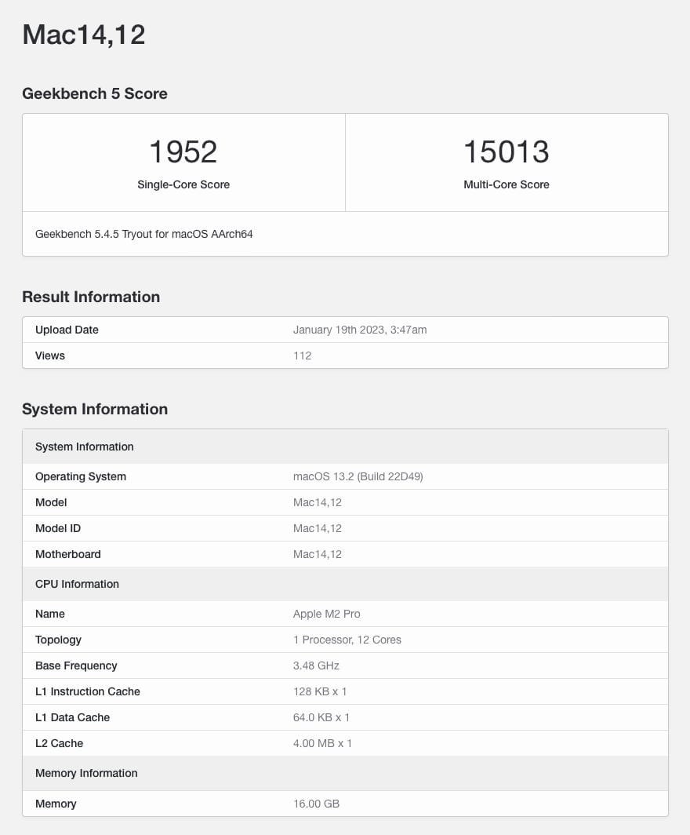Click the 4.00 MB x 1 value
Screen dimensions: 690x835
[322, 743]
